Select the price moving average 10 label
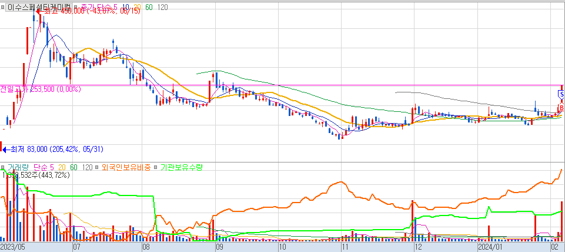Image resolution: width=565 pixels, height=252 pixels. tap(126, 7)
